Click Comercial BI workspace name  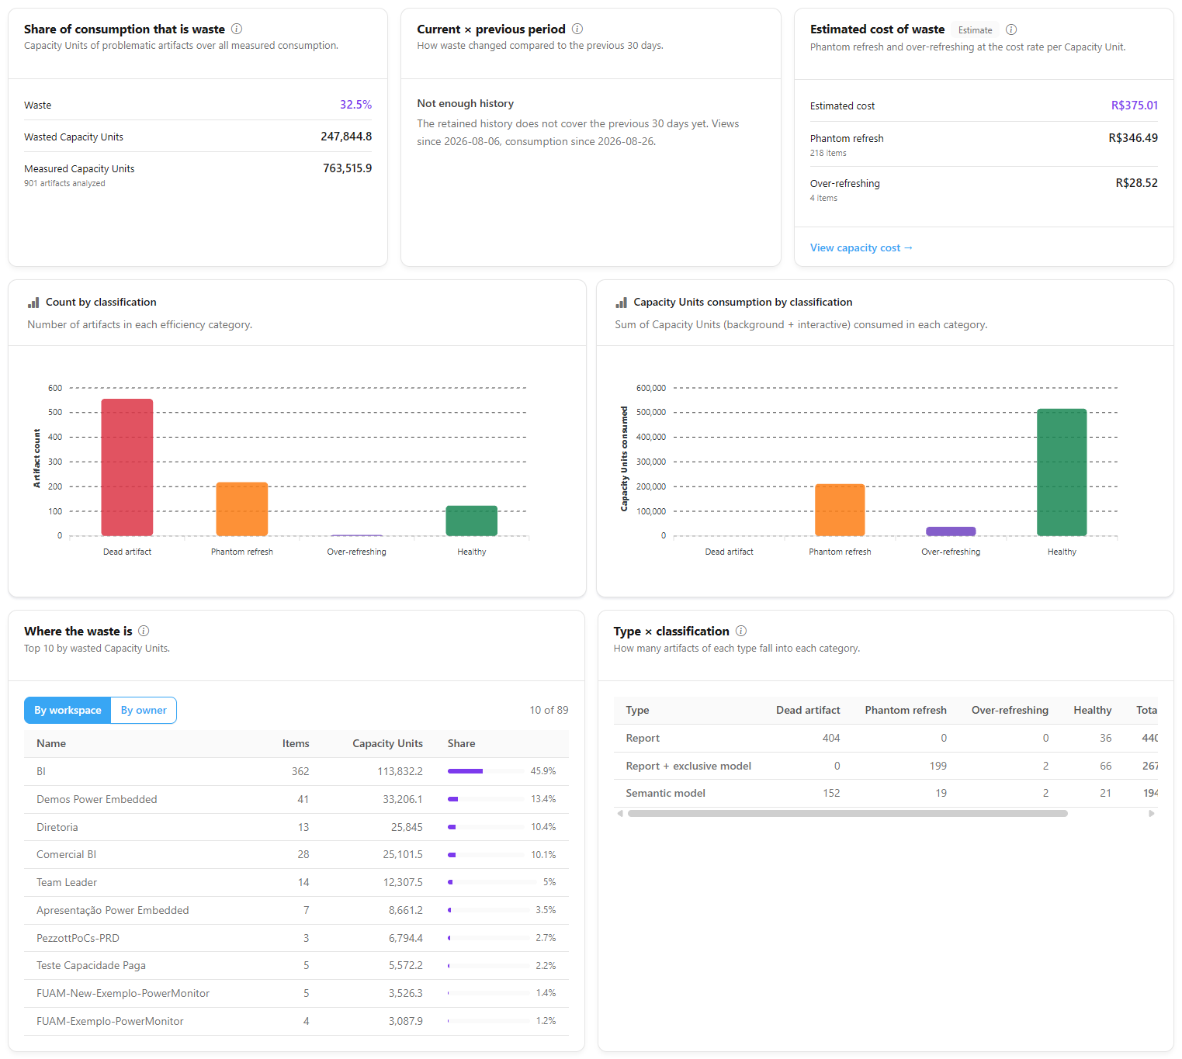(x=67, y=854)
